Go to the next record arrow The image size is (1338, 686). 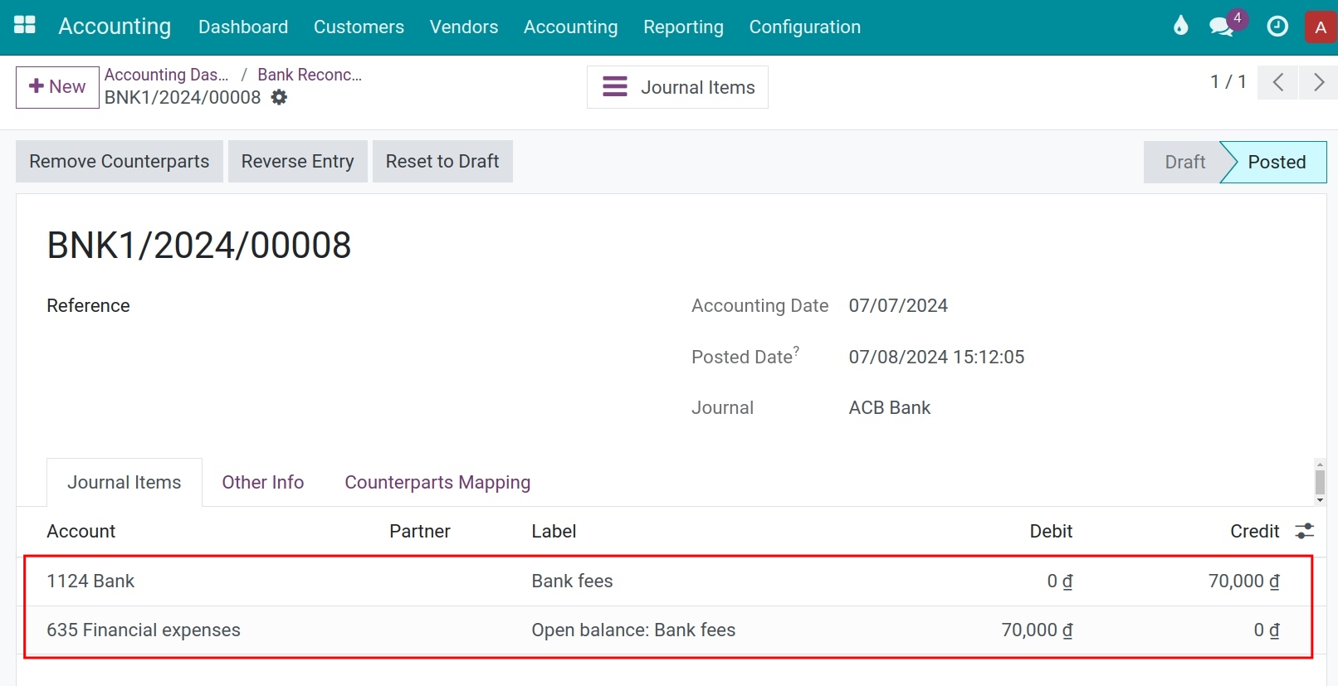coord(1318,82)
